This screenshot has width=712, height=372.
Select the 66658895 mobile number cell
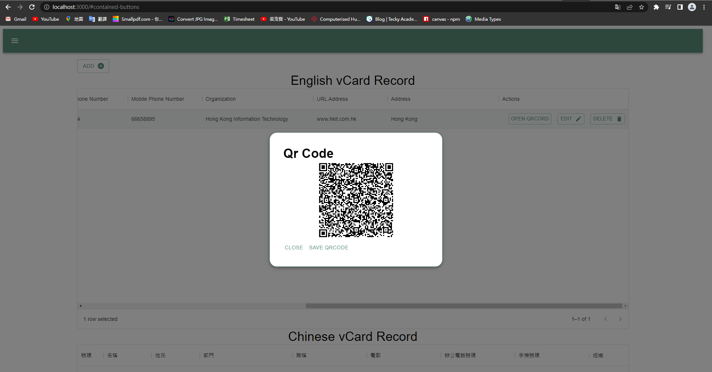(165, 119)
